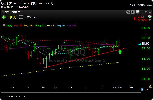Viewport: 153px width, 100px height.
Task: Click the 7 date axis label
Action: click(x=28, y=87)
